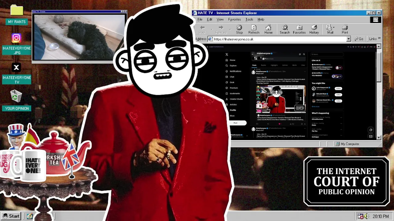Open Explore in X sidebar
Image resolution: width=394 pixels, height=221 pixels.
point(231,66)
